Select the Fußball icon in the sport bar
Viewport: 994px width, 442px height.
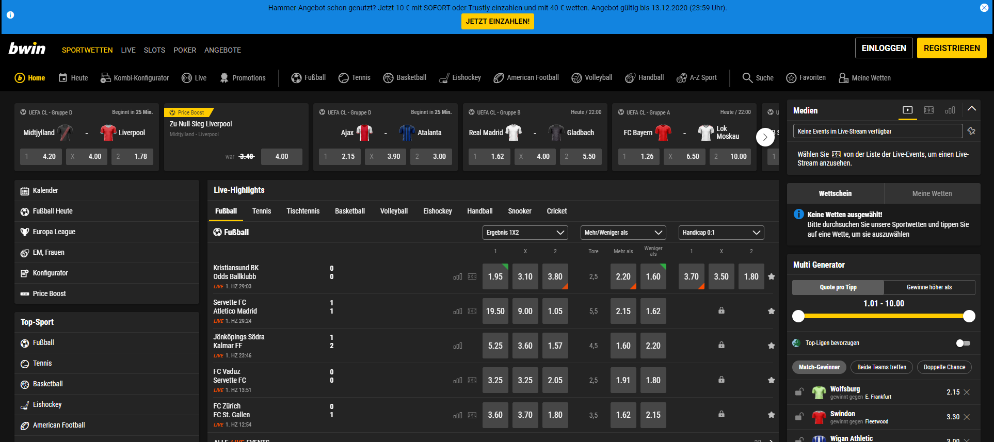[296, 78]
